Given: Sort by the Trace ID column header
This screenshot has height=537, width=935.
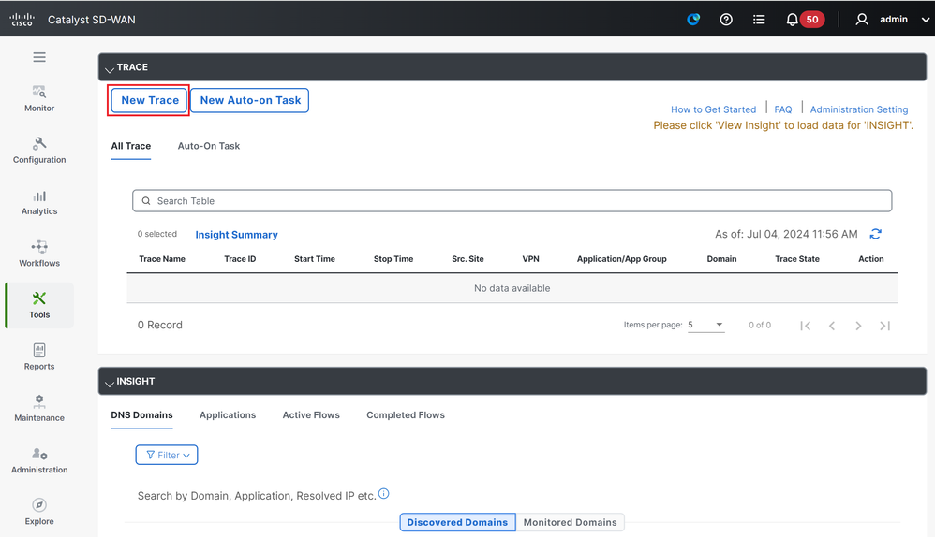Looking at the screenshot, I should click(240, 259).
